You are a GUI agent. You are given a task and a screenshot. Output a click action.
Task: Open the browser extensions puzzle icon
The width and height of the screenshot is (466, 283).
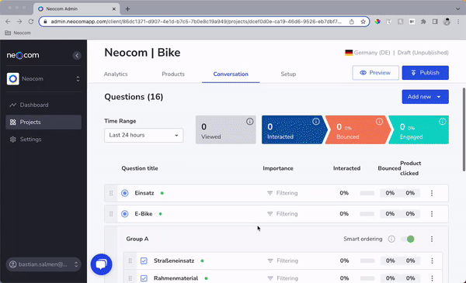click(x=423, y=22)
